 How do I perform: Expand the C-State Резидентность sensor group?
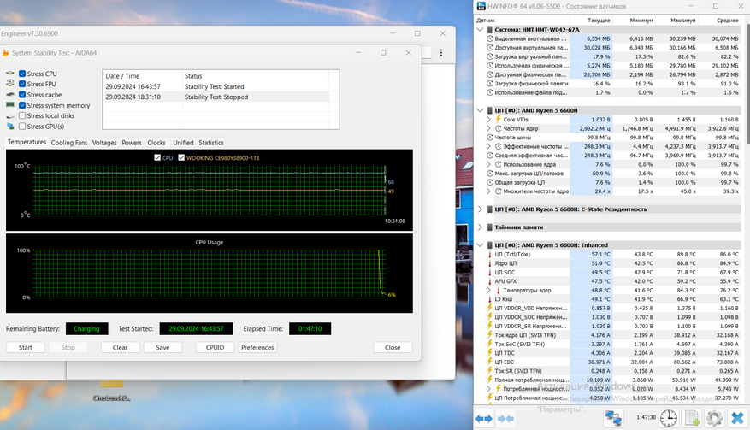(481, 209)
